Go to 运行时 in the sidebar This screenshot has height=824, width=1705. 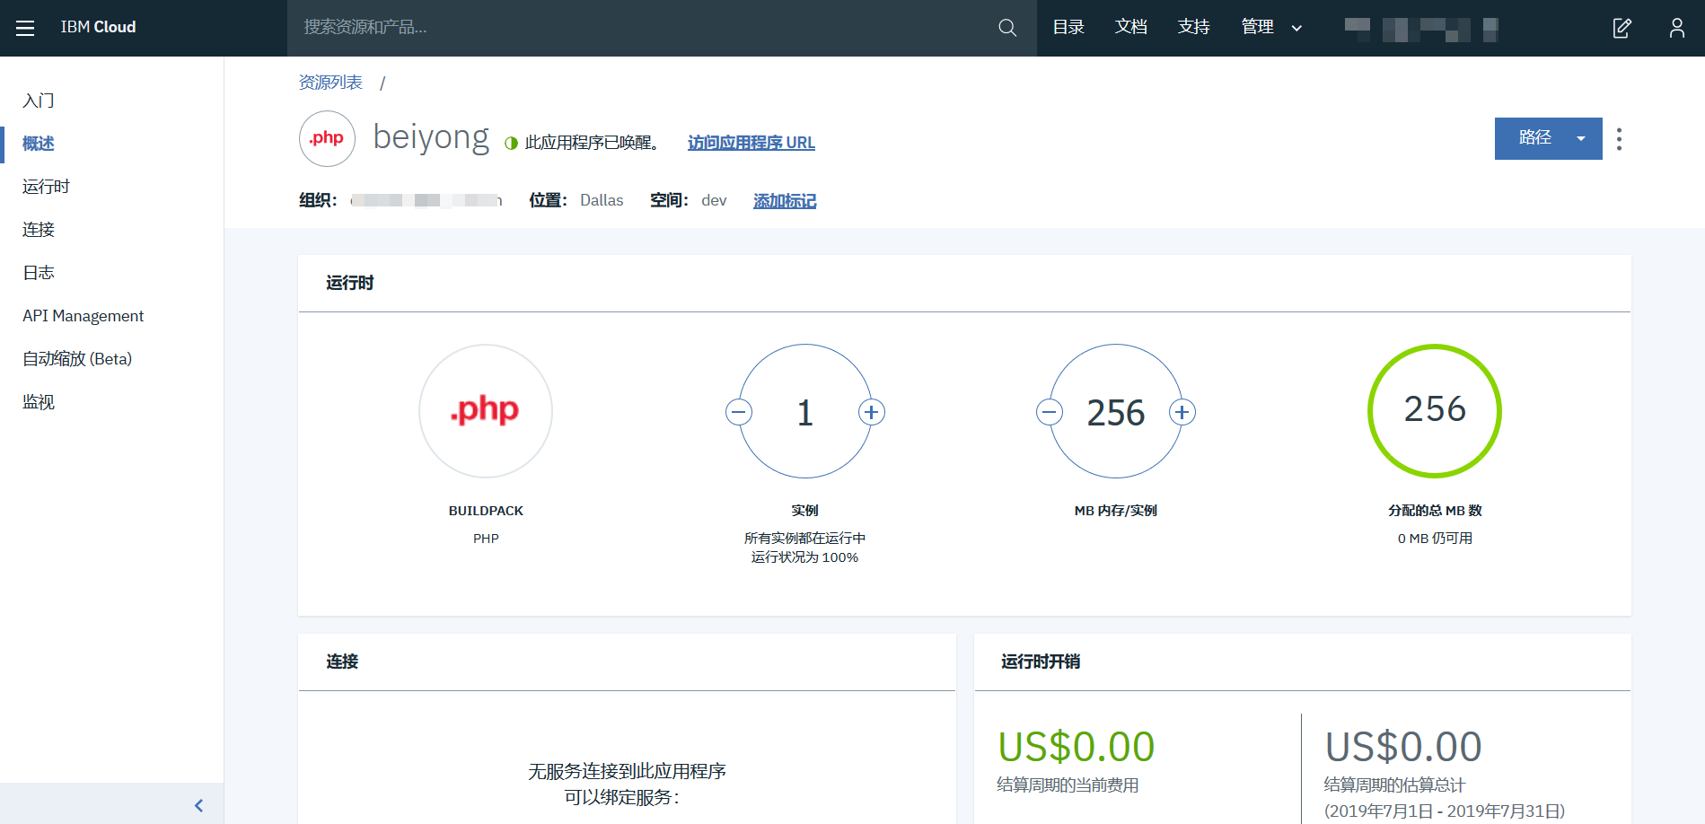46,187
